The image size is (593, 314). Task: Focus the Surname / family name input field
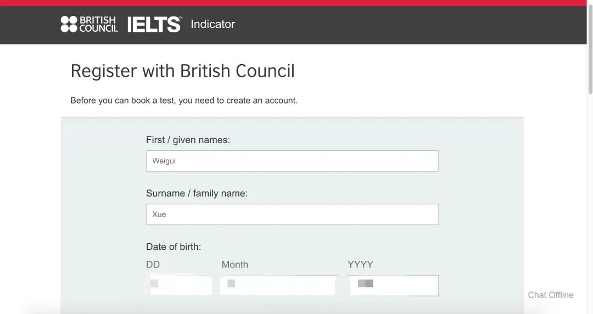292,214
